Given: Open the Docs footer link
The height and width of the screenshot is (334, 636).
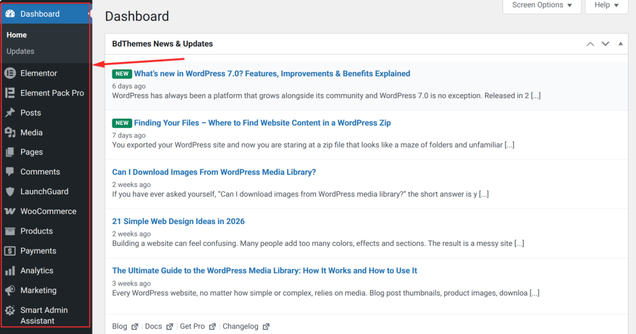Looking at the screenshot, I should tap(153, 327).
